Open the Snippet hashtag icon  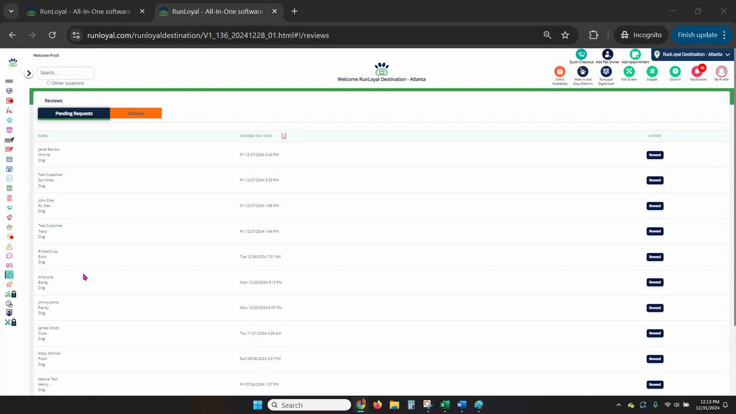tap(652, 71)
